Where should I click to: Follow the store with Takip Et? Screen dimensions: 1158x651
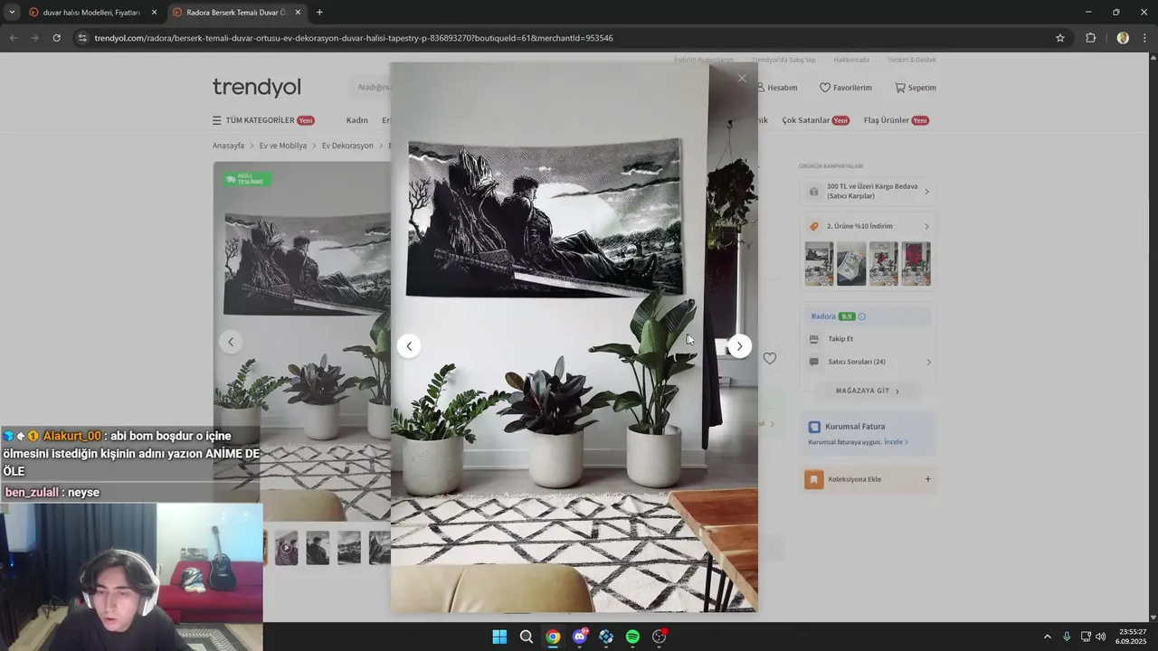(840, 339)
